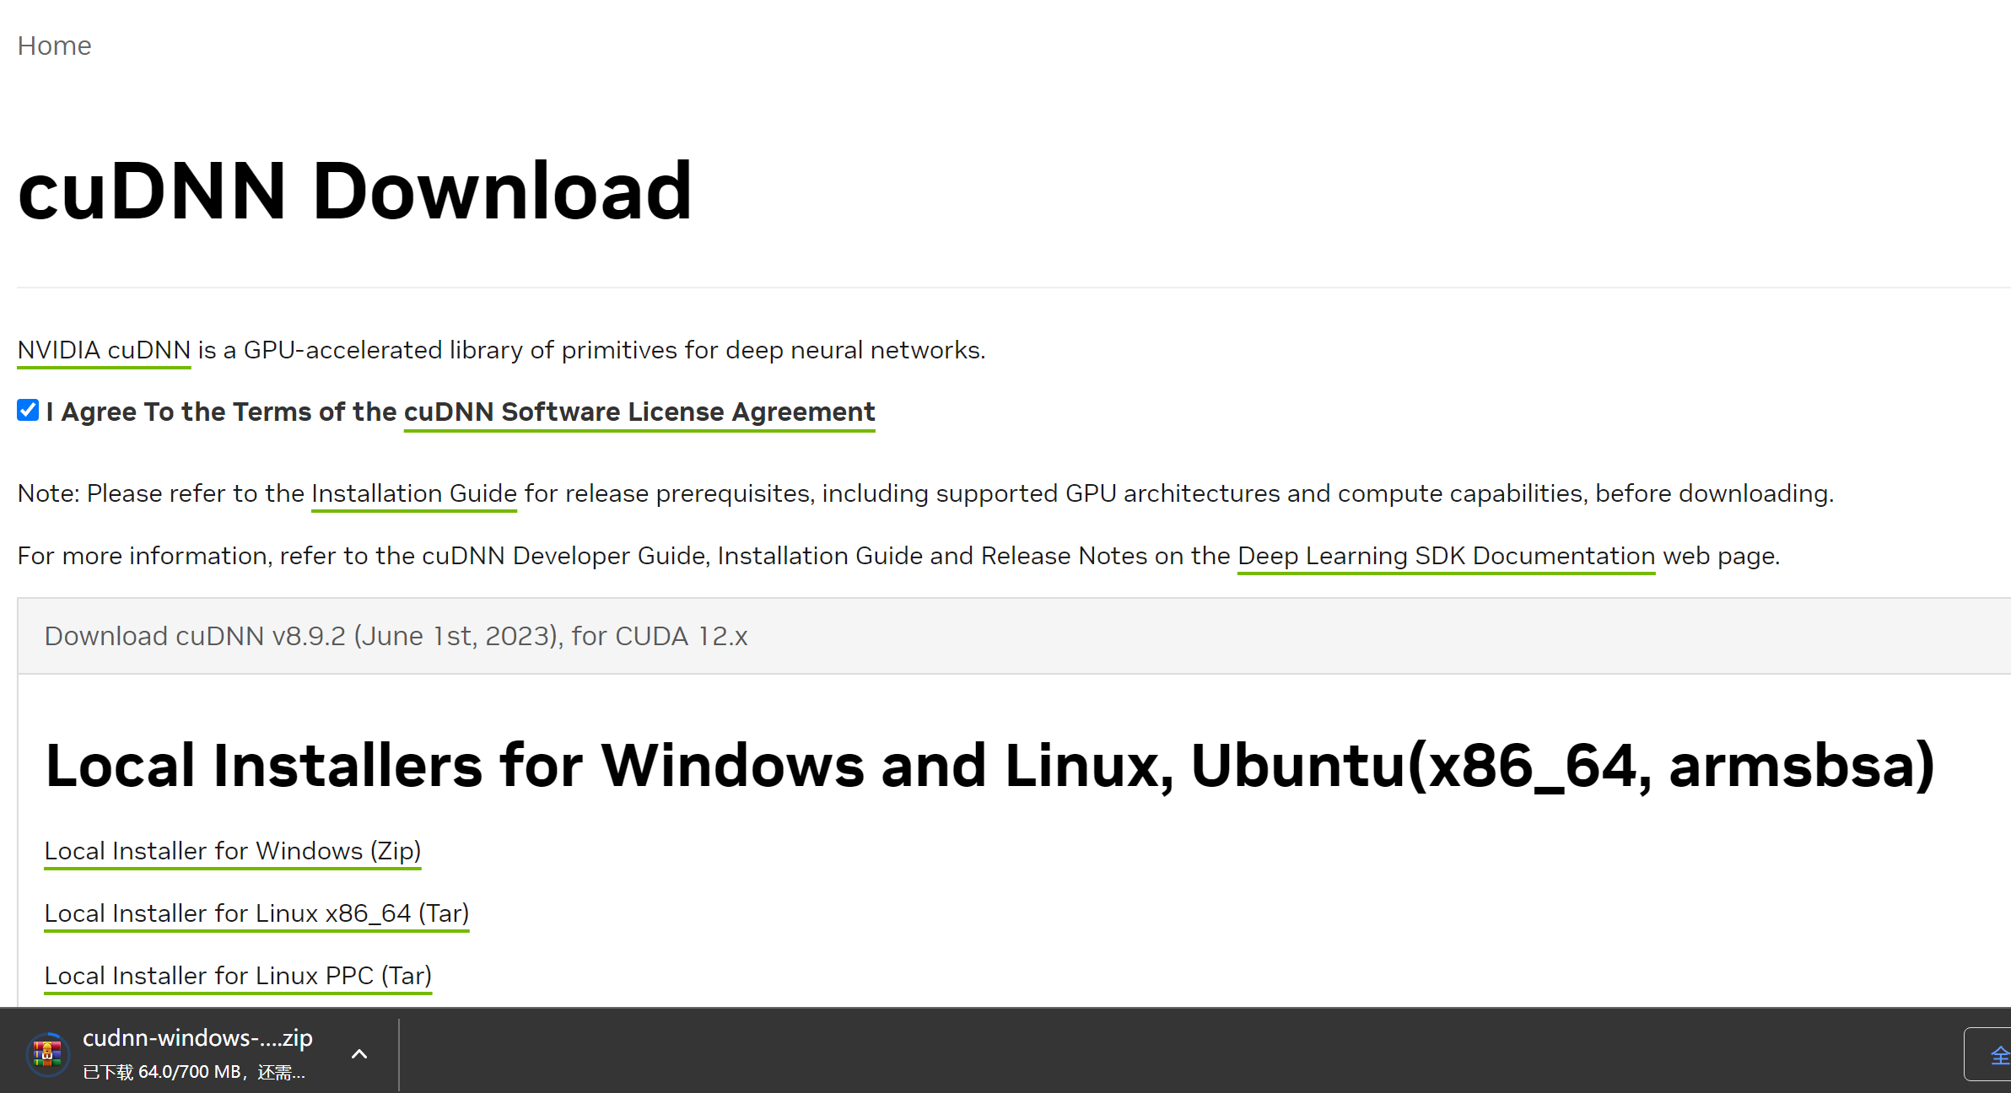Click the show all downloads button
2011x1093 pixels.
pos(1992,1054)
